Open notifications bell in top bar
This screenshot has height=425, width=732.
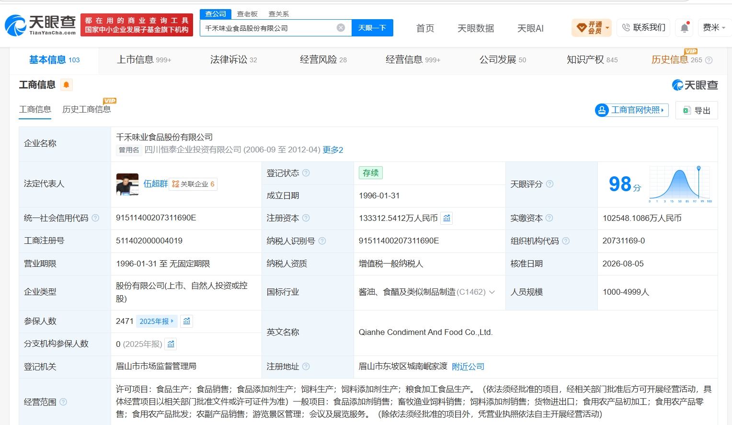click(x=685, y=28)
